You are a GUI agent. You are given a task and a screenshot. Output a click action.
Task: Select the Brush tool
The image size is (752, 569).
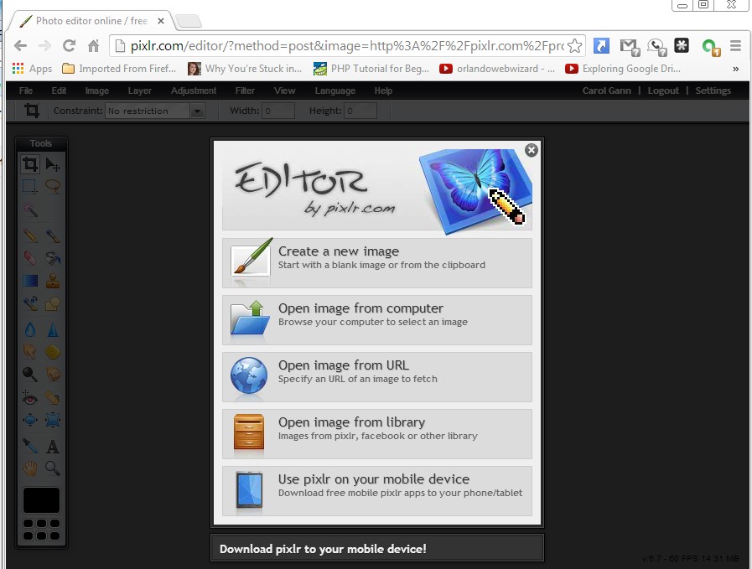tap(53, 235)
